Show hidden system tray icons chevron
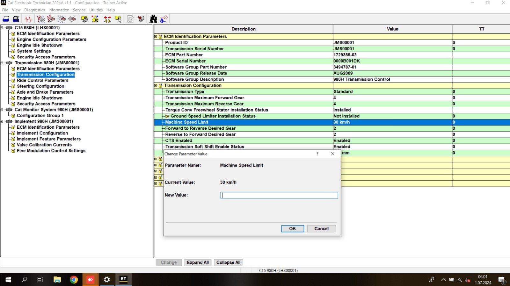This screenshot has width=510, height=286. 443,280
